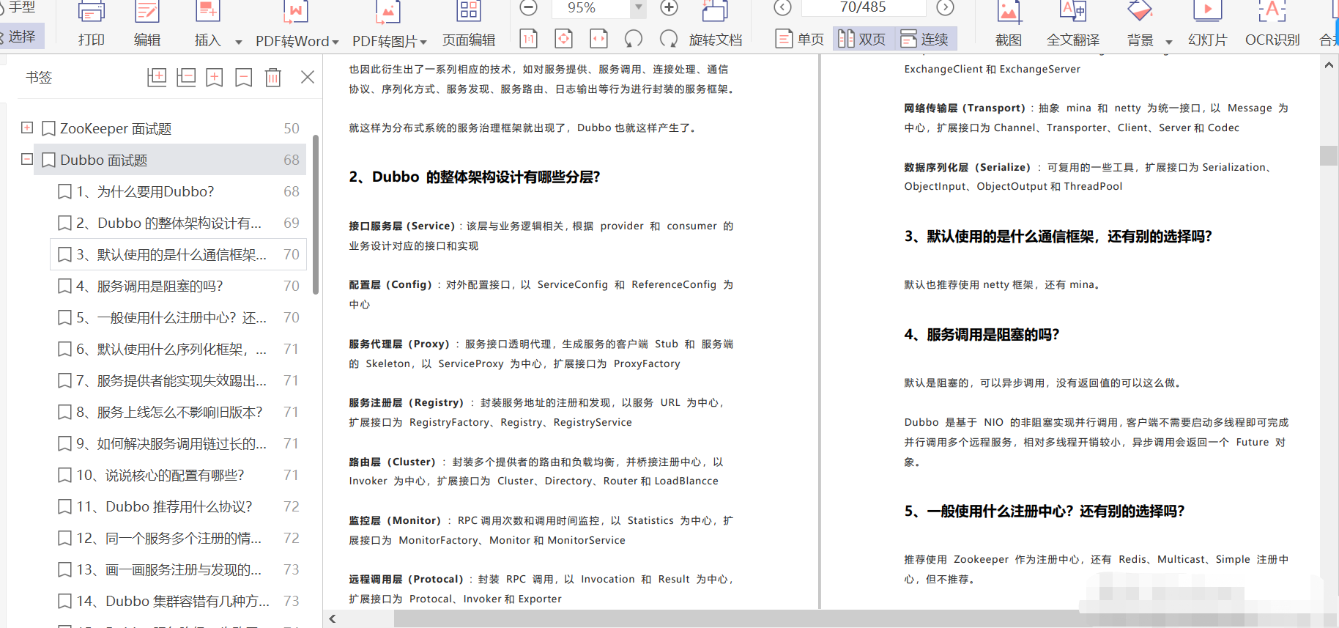Add a bookmark with the plus bookmark icon
The image size is (1339, 628).
[215, 77]
